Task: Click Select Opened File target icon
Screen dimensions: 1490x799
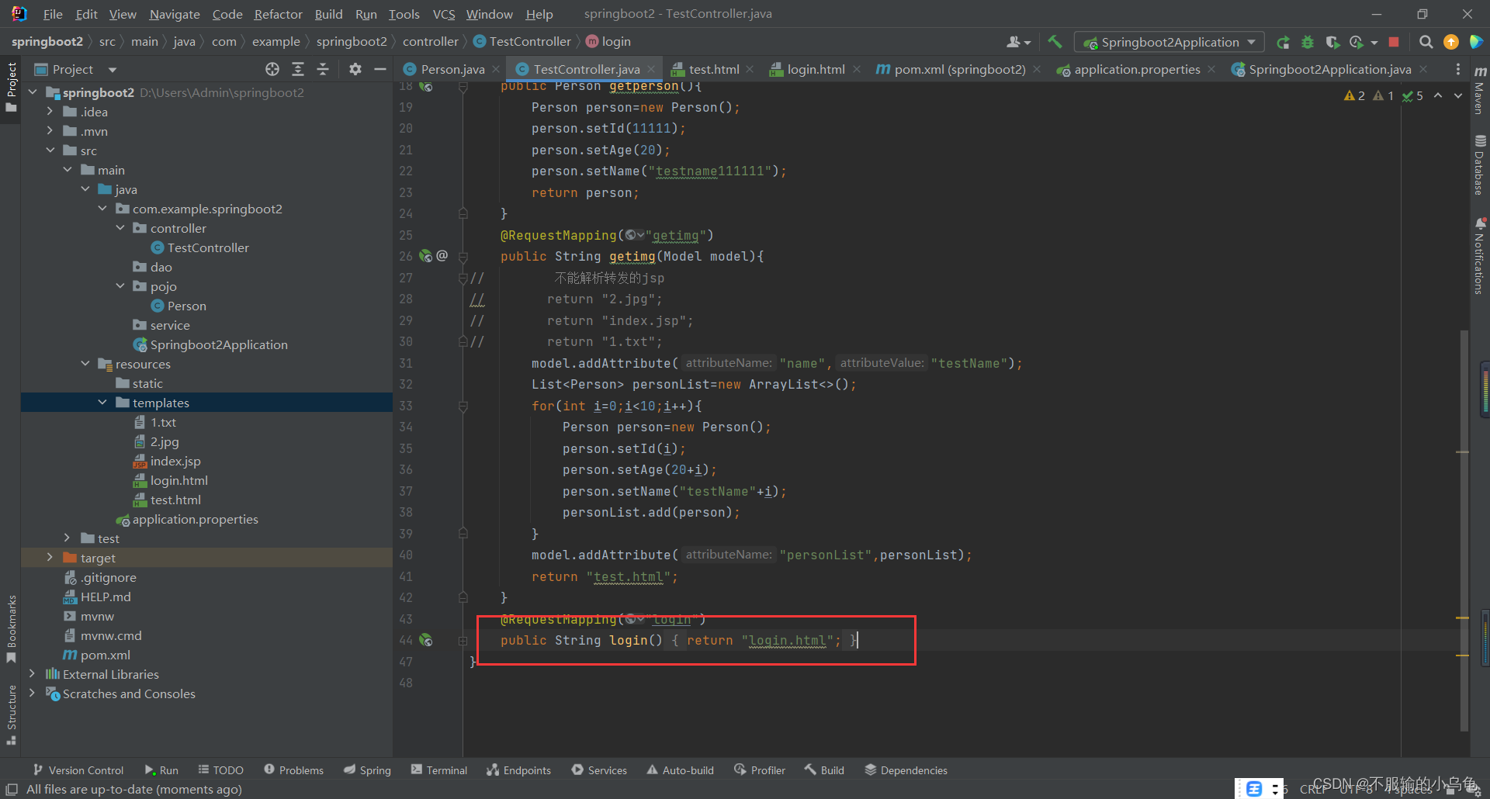Action: pyautogui.click(x=272, y=69)
